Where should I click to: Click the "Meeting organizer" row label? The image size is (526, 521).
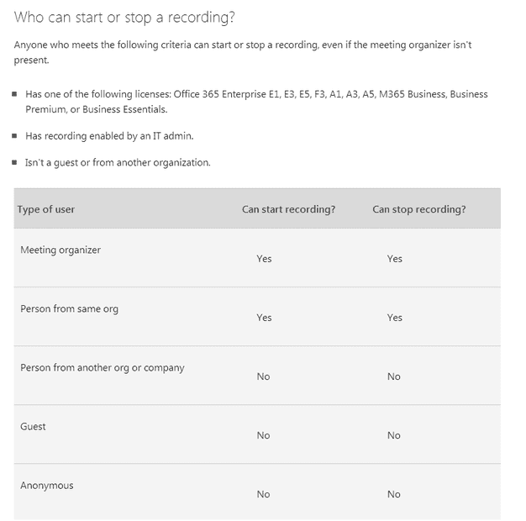(x=60, y=250)
